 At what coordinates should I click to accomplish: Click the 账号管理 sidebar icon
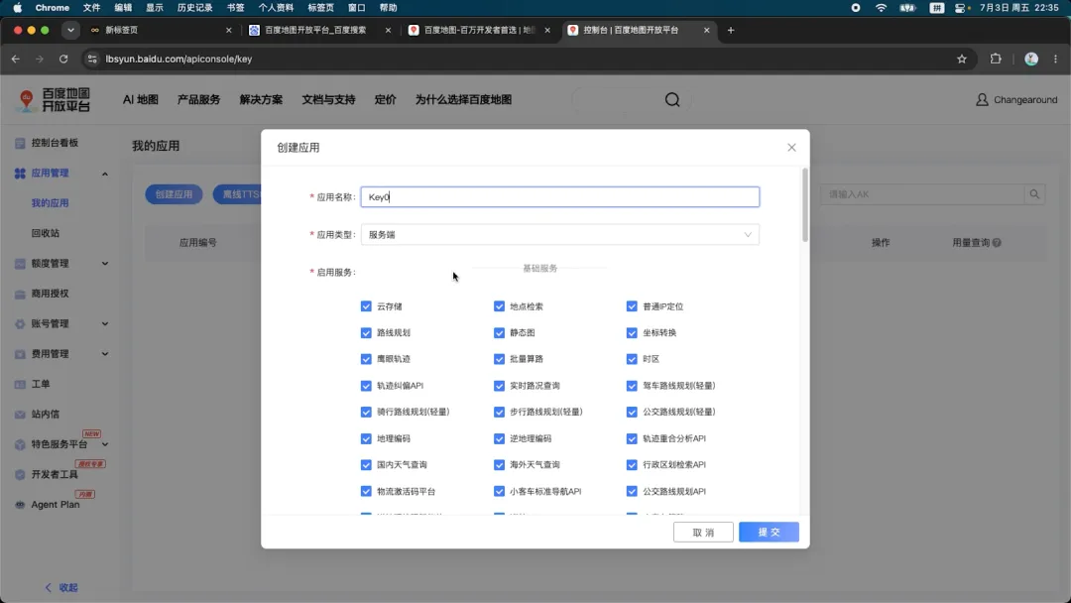point(20,323)
